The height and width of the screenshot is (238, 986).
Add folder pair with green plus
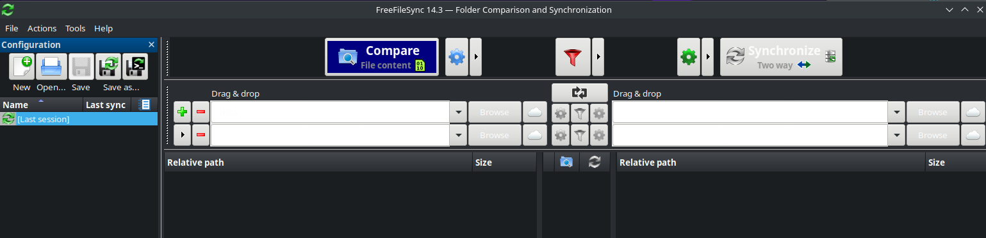coord(182,112)
